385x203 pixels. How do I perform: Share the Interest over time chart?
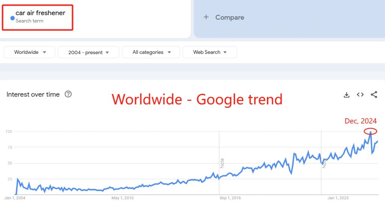point(374,95)
